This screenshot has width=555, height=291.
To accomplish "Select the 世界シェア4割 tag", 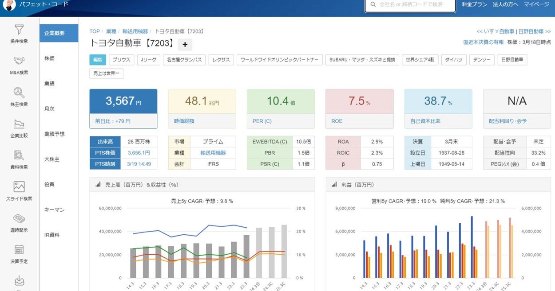I will click(x=420, y=60).
